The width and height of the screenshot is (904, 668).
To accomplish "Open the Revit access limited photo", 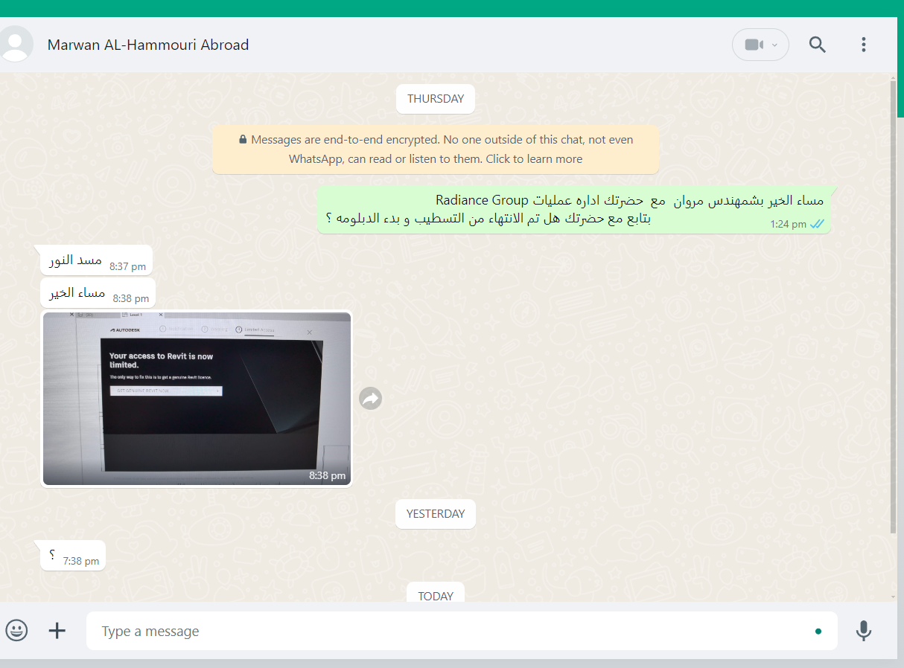I will [x=196, y=399].
